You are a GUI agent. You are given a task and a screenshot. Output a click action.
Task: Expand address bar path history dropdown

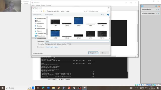[x=84, y=11]
